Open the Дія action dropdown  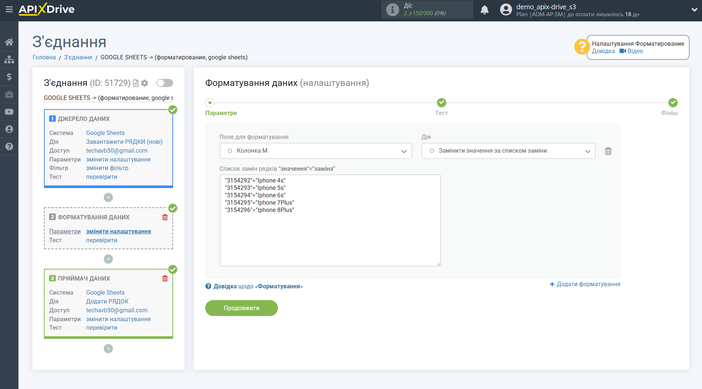[508, 151]
